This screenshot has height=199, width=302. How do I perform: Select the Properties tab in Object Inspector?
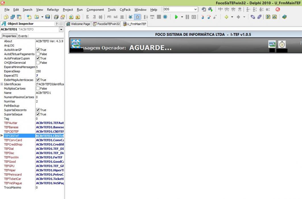pos(9,36)
